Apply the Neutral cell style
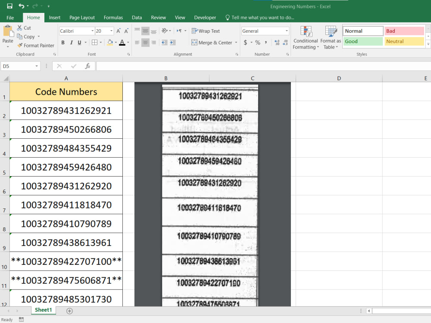Viewport: 431px width, 323px height. [x=404, y=41]
